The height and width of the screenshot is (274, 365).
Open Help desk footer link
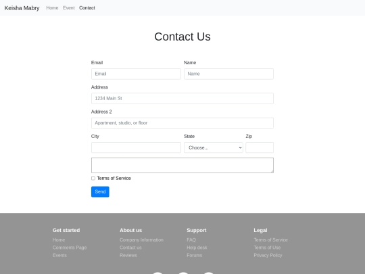coord(197,248)
